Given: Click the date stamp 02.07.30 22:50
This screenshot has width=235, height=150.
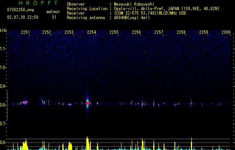Looking at the screenshot, I should click(23, 17).
